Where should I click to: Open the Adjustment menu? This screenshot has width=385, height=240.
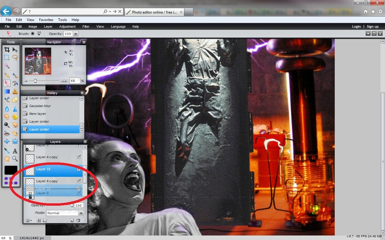point(67,27)
